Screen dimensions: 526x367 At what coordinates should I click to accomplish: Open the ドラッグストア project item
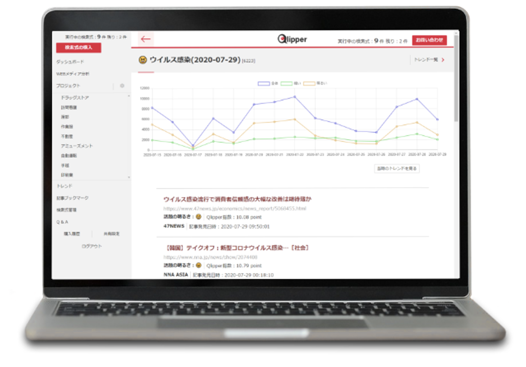pos(75,98)
